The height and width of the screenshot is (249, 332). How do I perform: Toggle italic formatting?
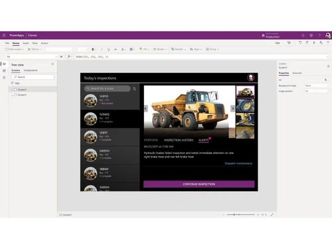pyautogui.click(x=102, y=49)
